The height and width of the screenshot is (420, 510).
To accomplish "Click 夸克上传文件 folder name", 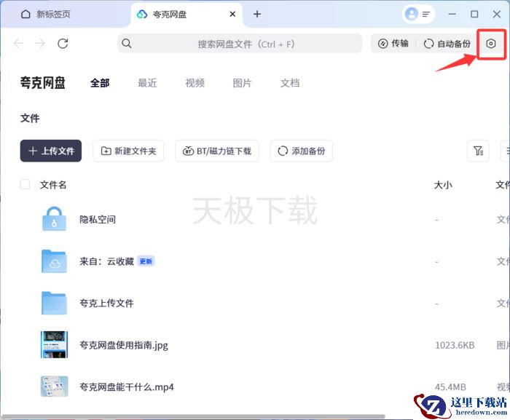I will coord(106,304).
